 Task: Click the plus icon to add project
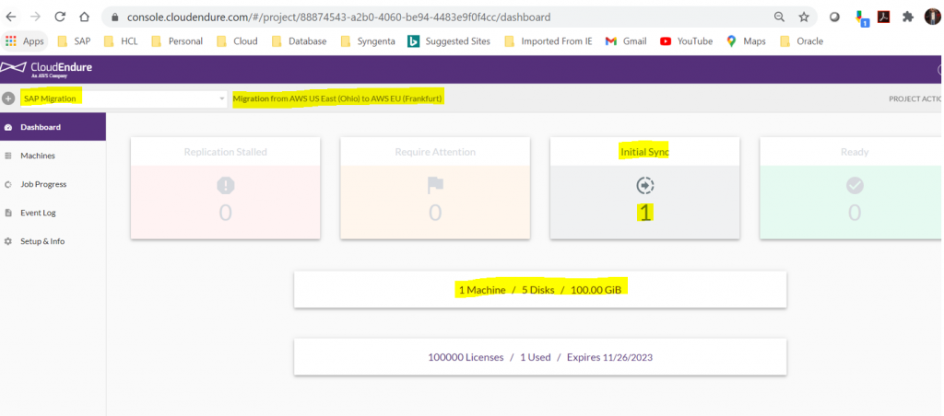[7, 98]
